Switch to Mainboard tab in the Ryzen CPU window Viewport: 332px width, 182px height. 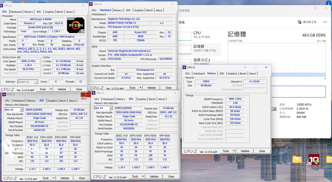16,12
